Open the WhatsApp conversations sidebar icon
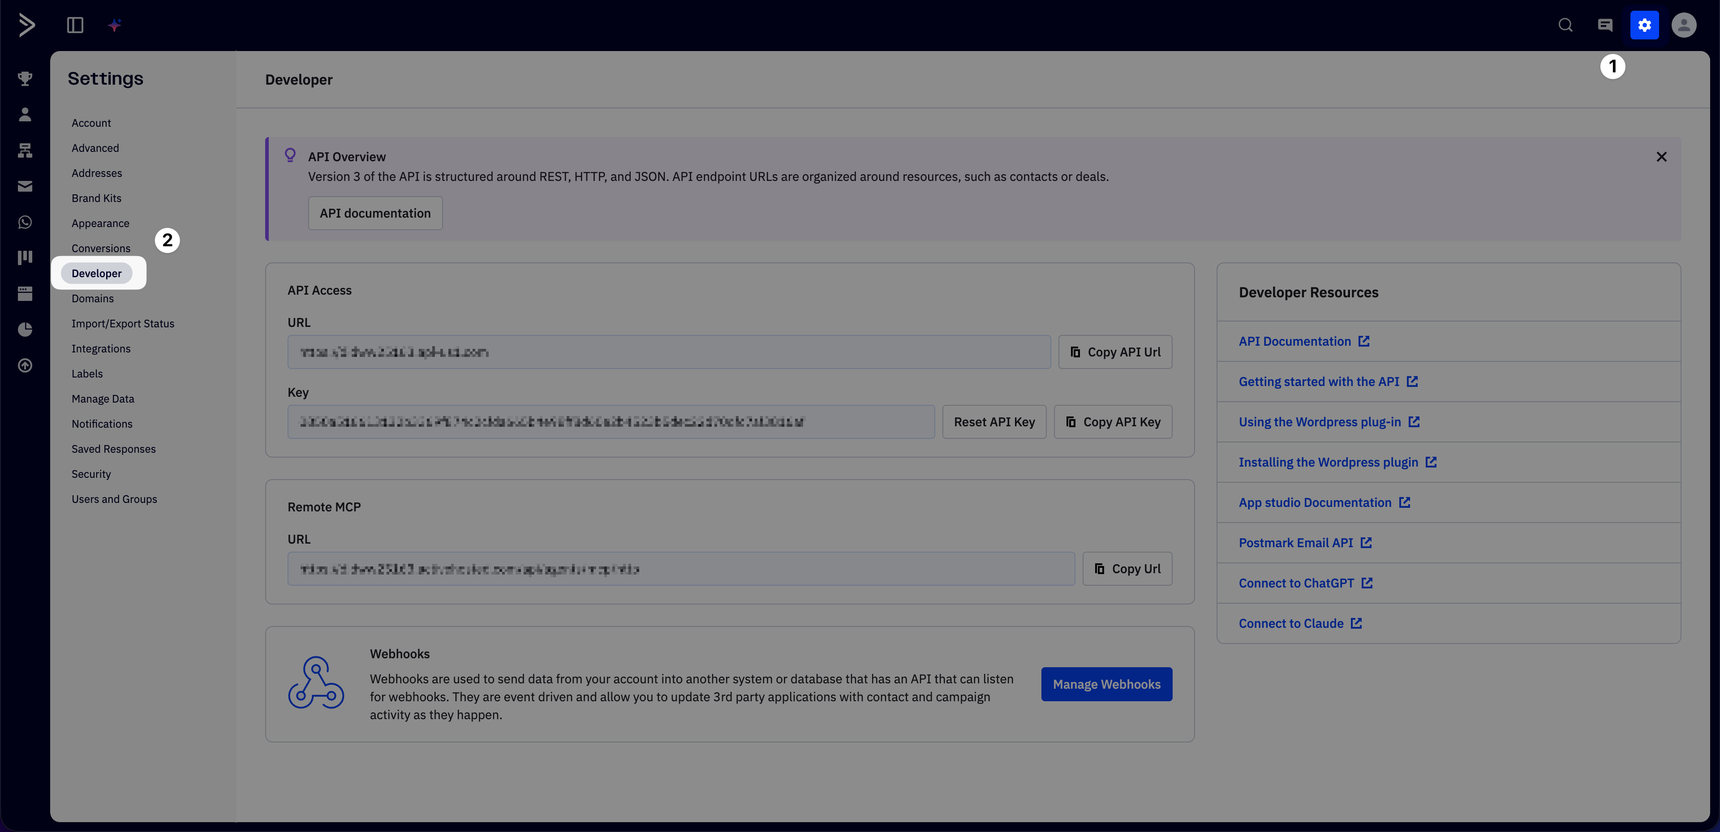 25,222
